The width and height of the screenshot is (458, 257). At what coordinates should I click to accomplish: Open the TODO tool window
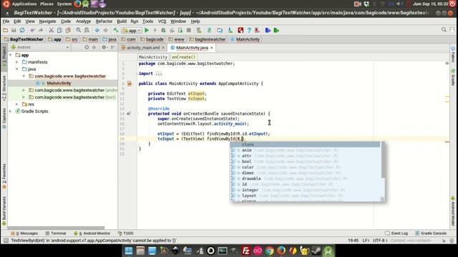(126, 233)
